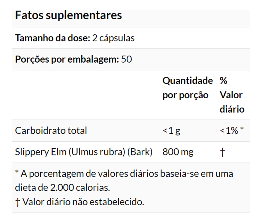262x223 pixels.
Task: Select the "Valor diário não estabelecido." footnote text
Action: tap(83, 202)
